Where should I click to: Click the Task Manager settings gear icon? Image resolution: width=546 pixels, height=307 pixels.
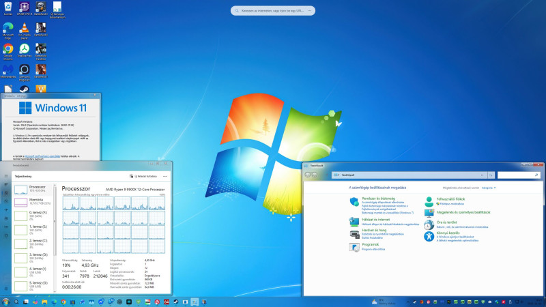6,288
